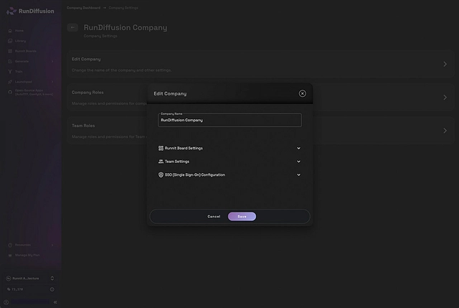459x308 pixels.
Task: Expand the Generate submenu arrow
Action: 52,61
